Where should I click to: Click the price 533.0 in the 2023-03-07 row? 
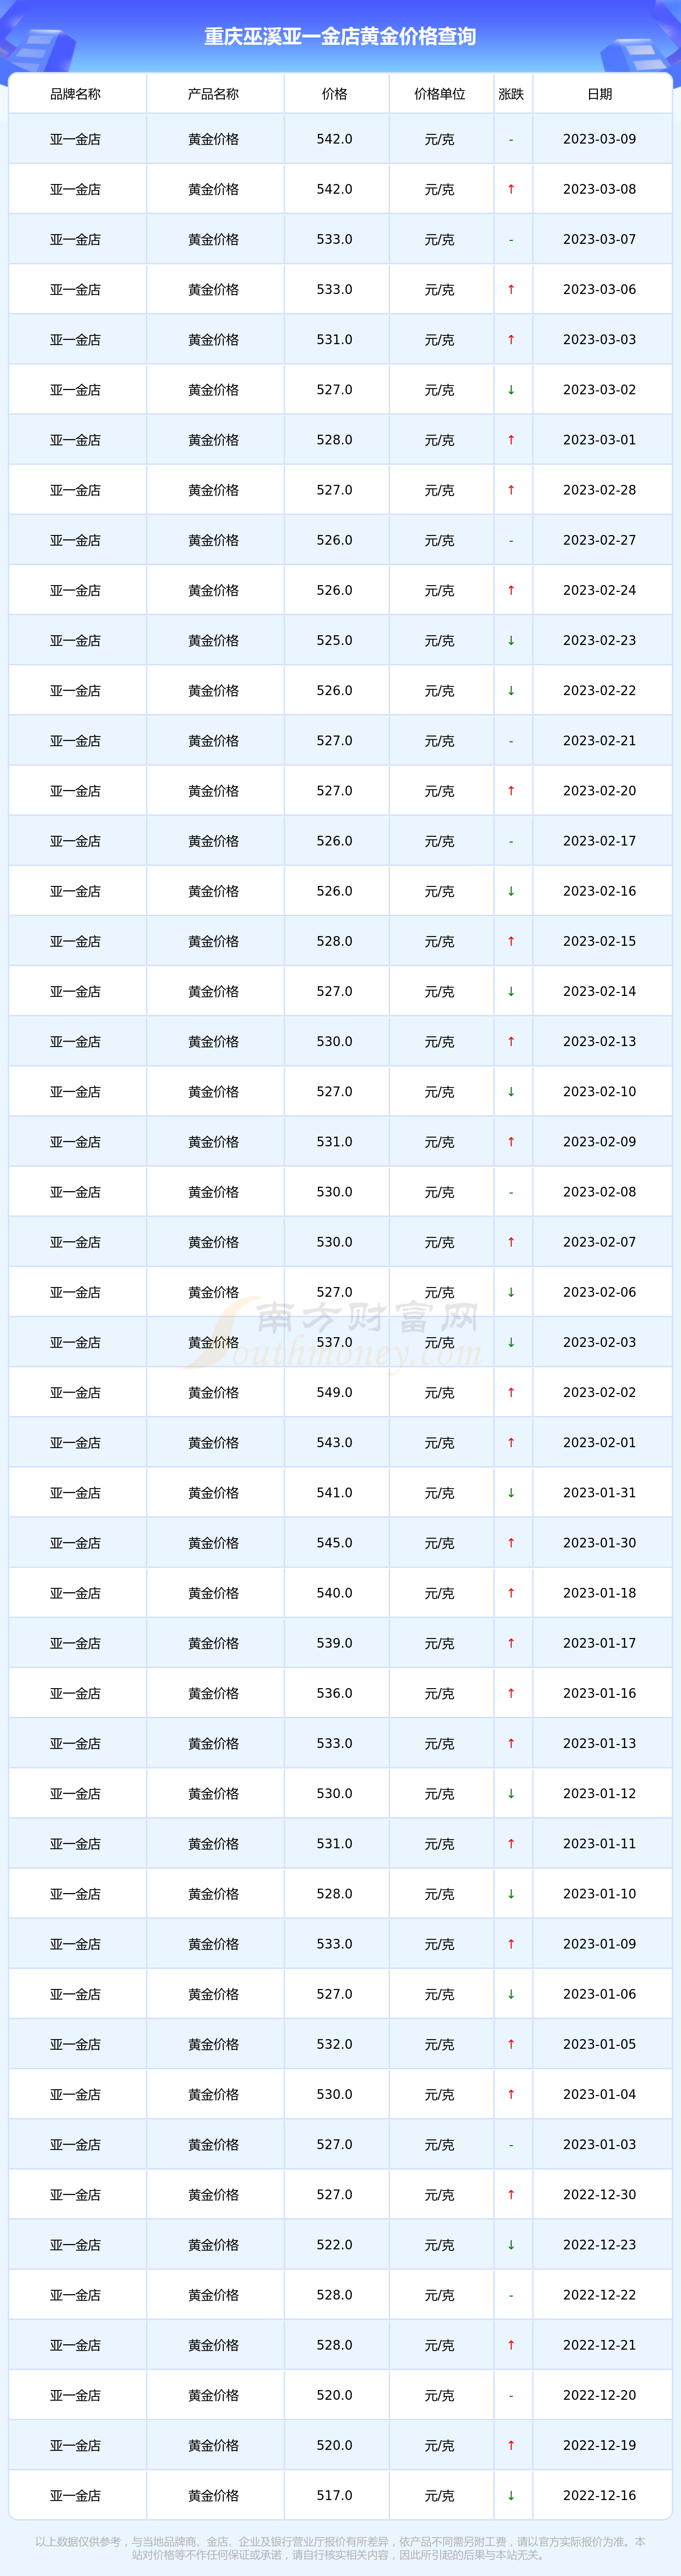tap(335, 239)
